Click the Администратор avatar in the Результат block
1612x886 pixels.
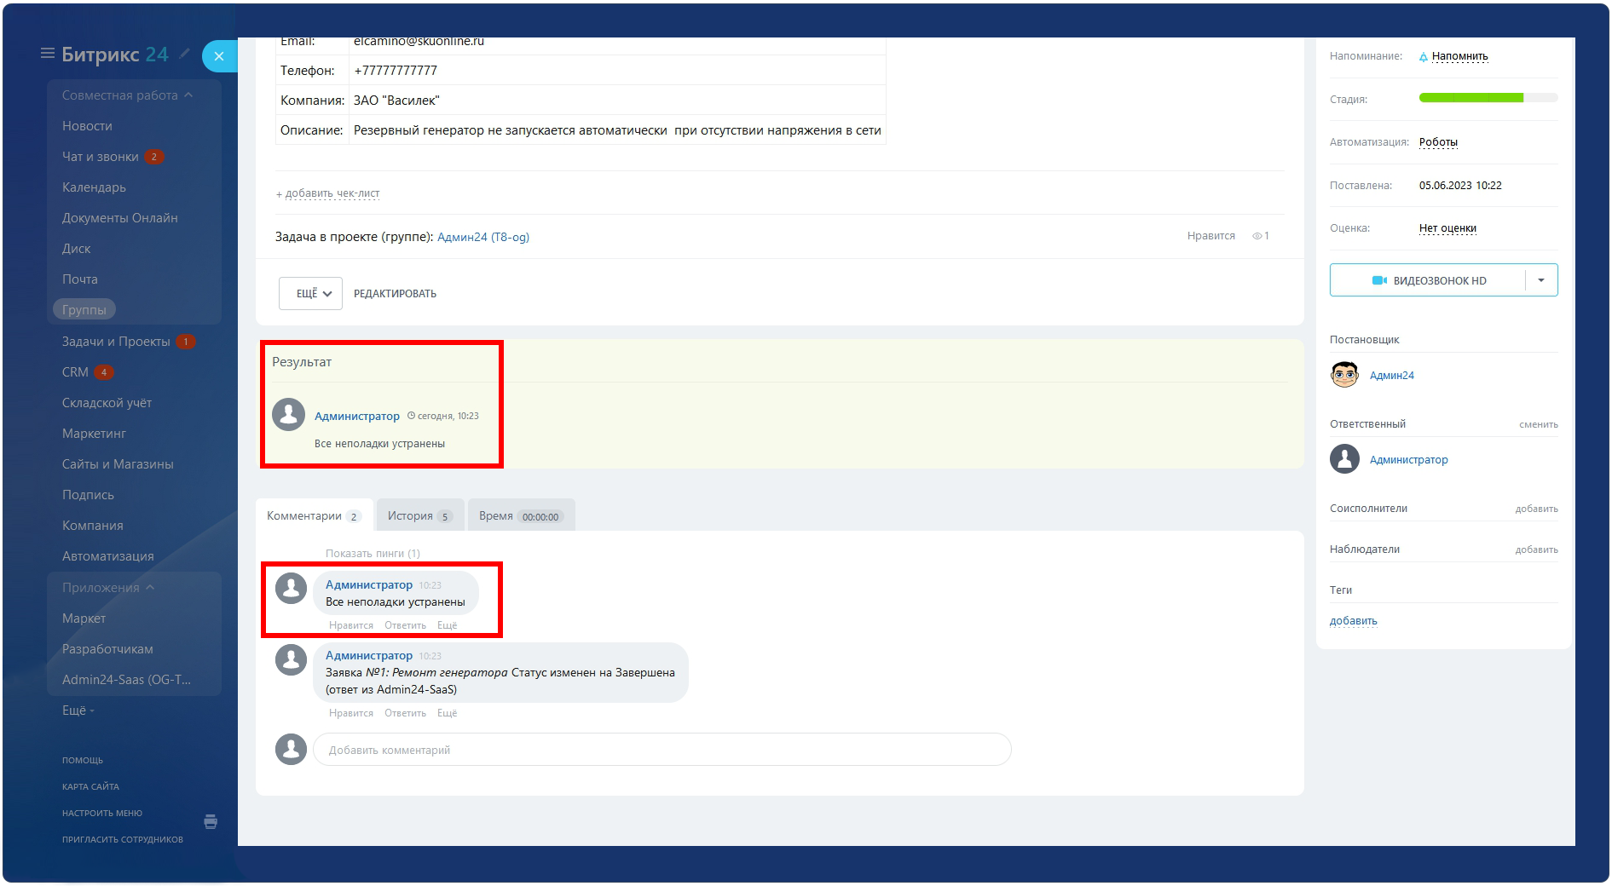[289, 415]
